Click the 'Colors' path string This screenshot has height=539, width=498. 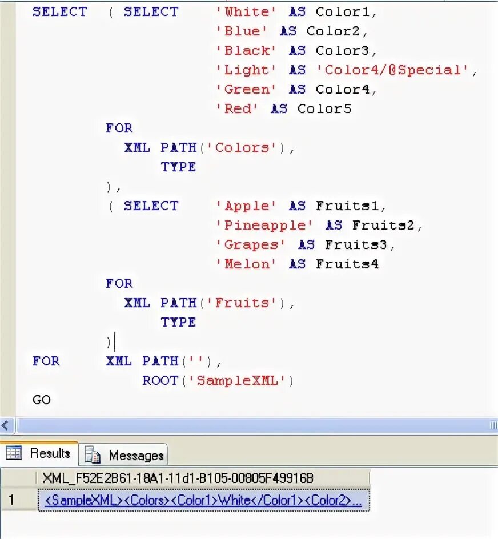point(242,148)
